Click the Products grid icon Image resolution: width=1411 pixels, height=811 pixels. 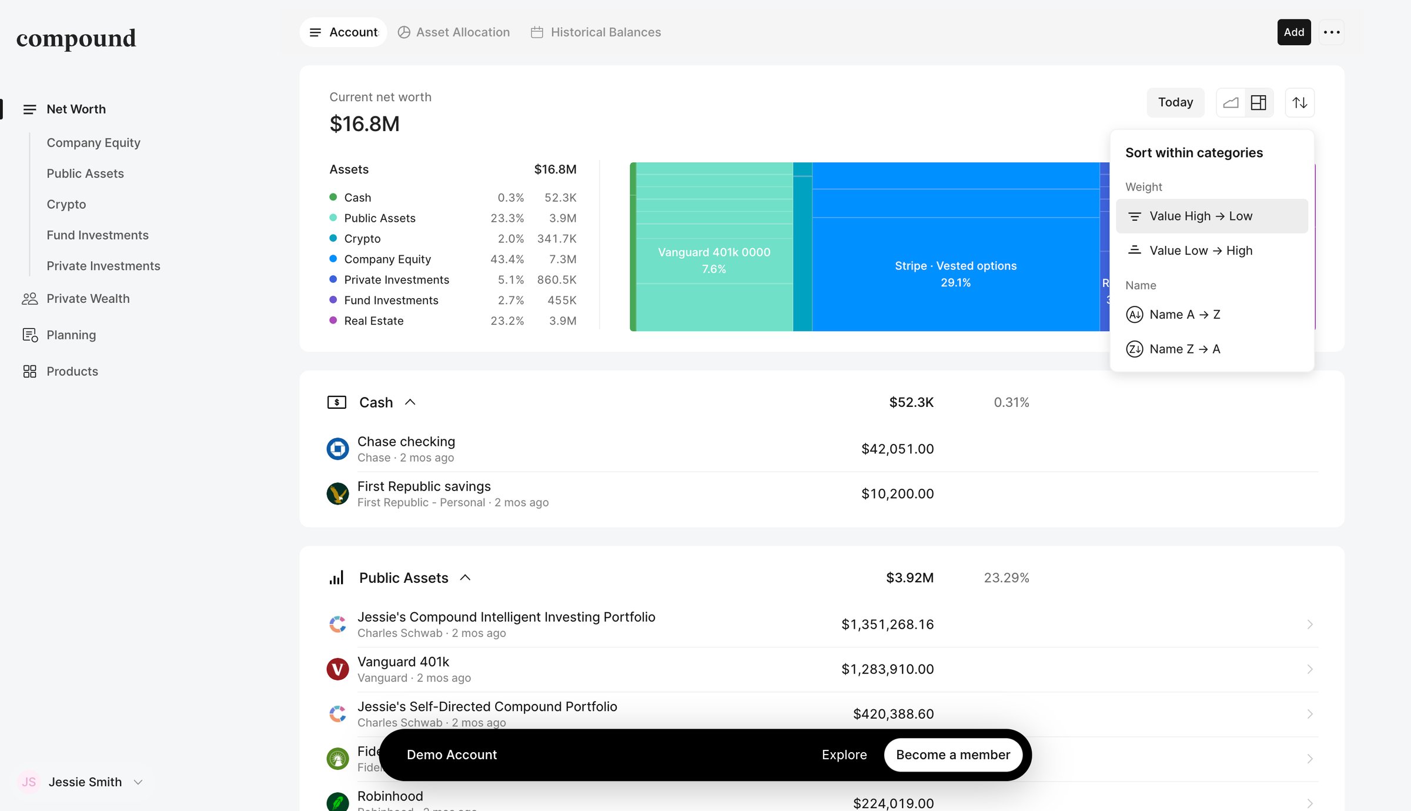[x=29, y=372]
